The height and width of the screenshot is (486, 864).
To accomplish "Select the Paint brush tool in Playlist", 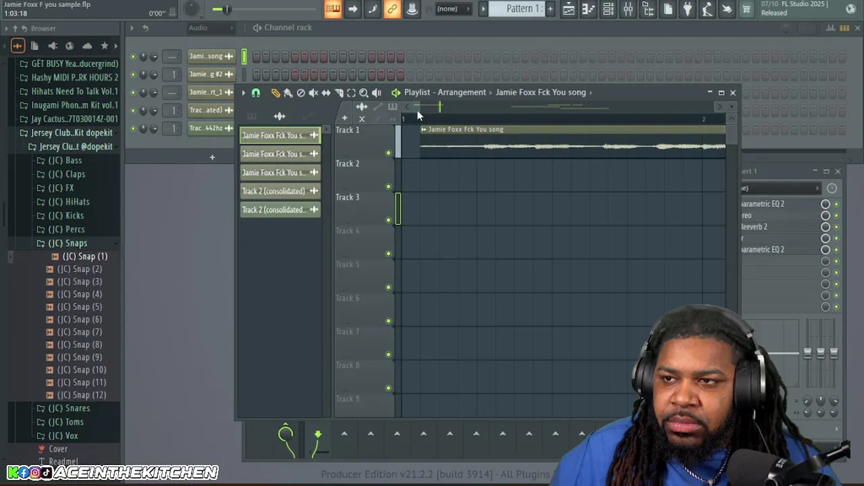I will (288, 92).
